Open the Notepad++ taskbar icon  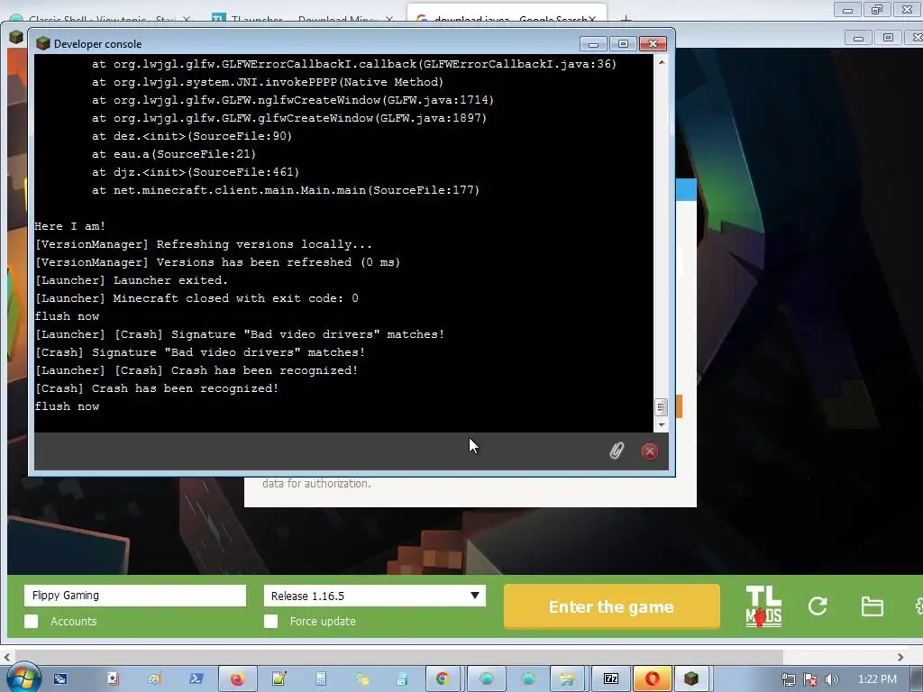(279, 678)
